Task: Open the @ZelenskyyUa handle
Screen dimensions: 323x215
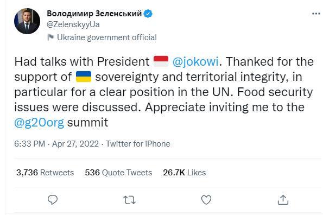Action: tap(73, 24)
